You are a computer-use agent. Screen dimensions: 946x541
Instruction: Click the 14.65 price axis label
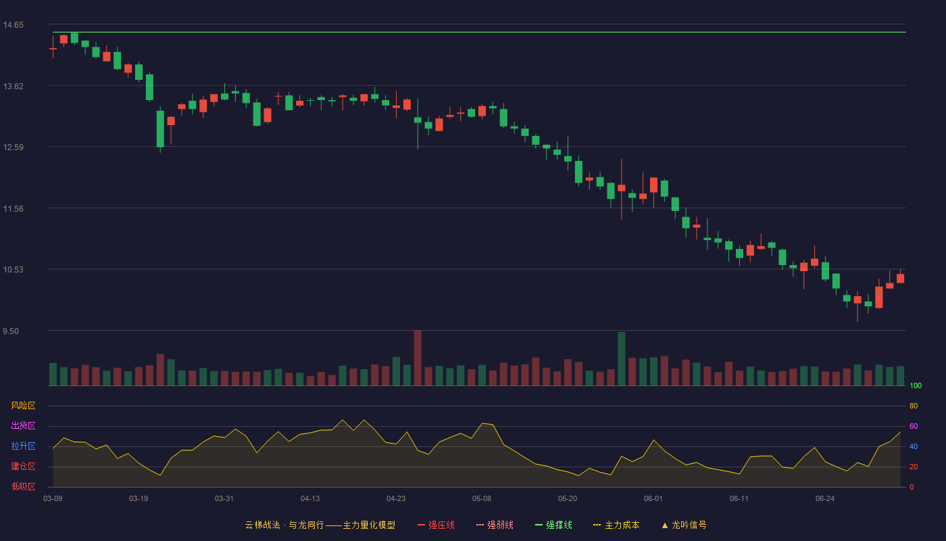14,25
